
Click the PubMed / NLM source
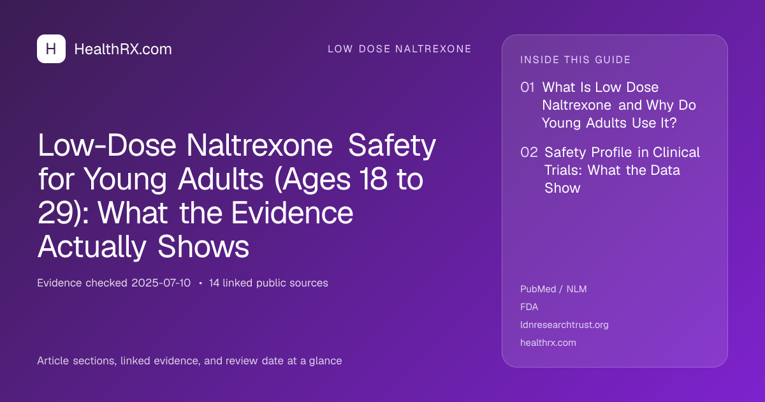[553, 289]
